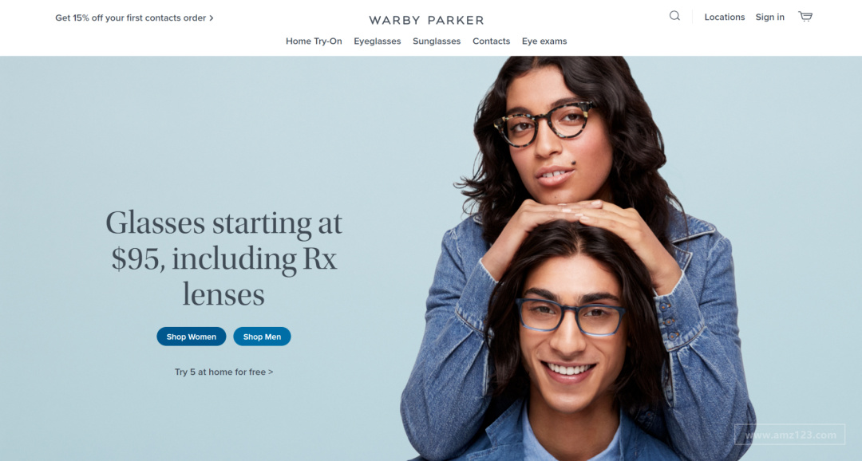
Task: Click the woman's tortoiseshell glasses in the photo
Action: pos(543,124)
